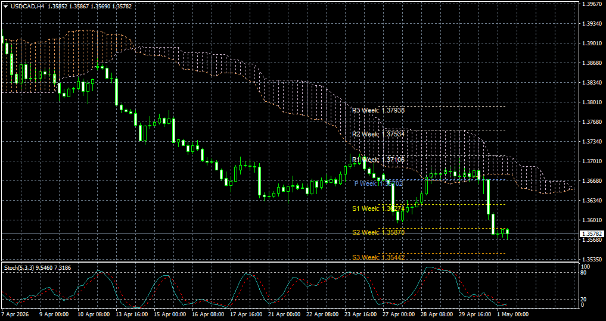Click the stochastic scale value 20
Image resolution: width=606 pixels, height=321 pixels.
[584, 300]
